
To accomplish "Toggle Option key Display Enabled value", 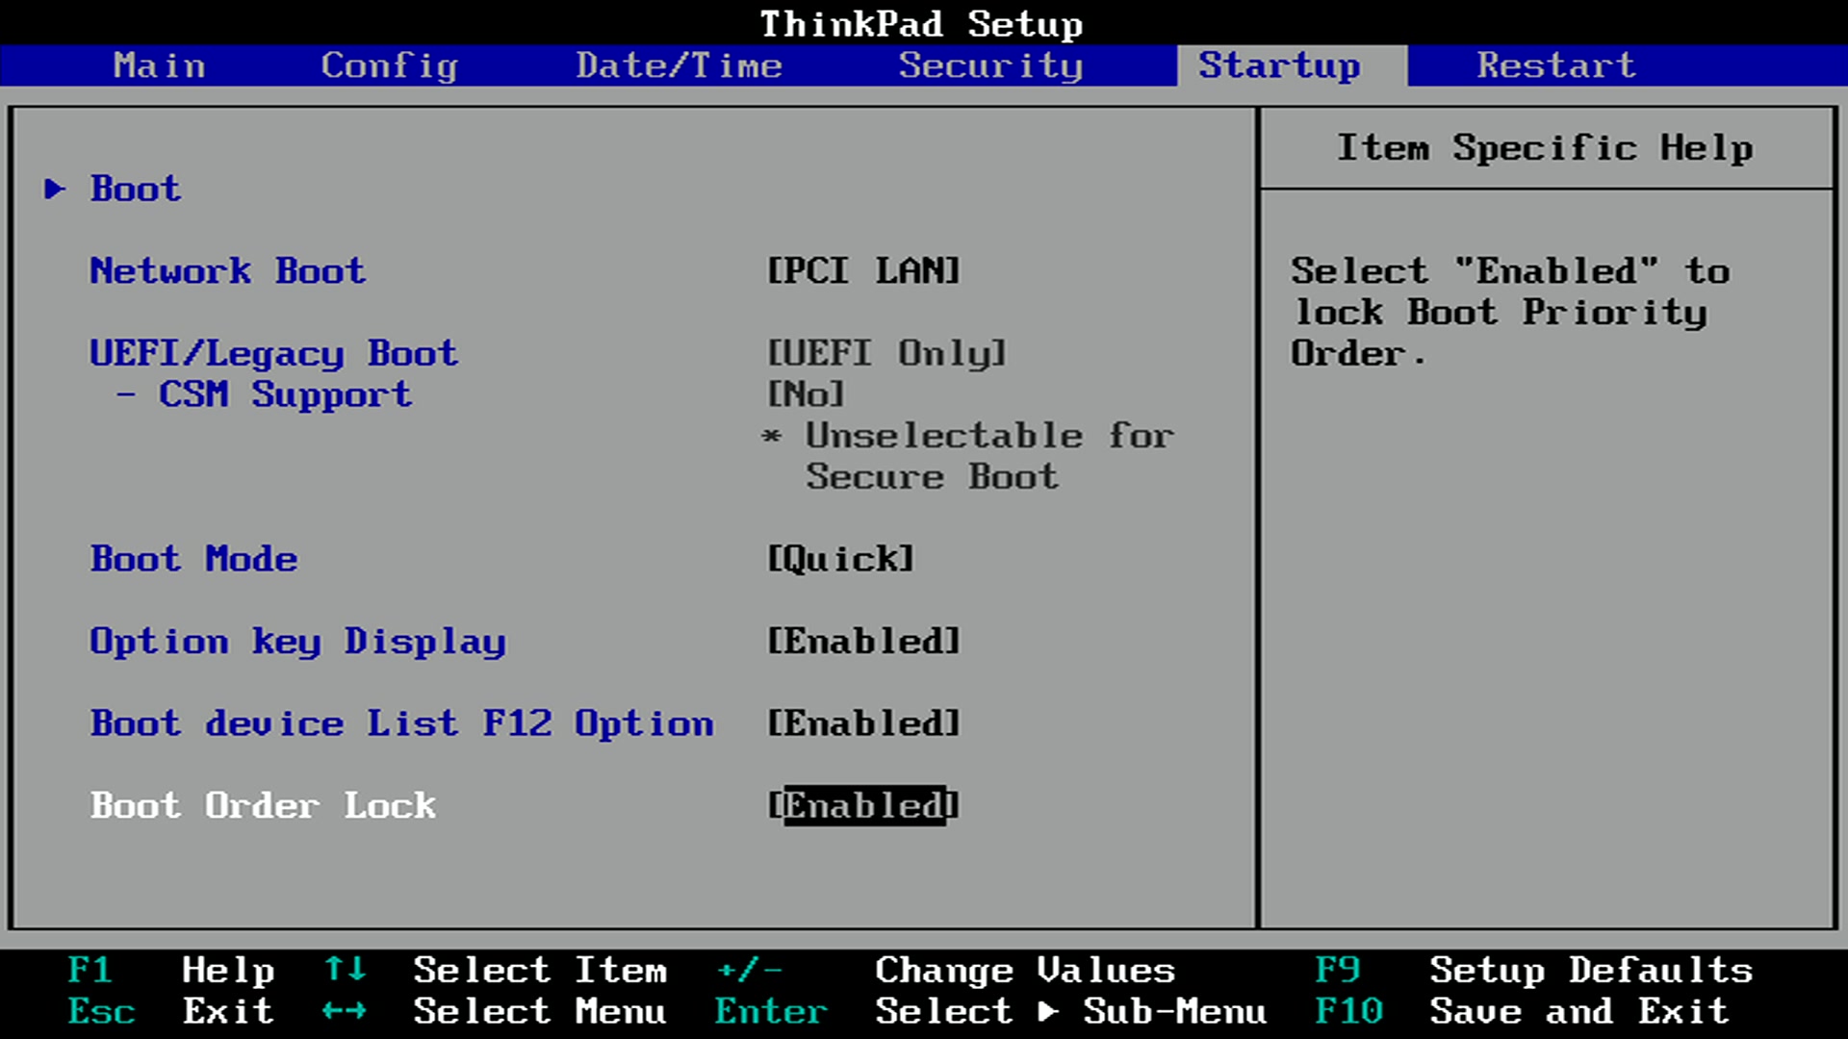I will tap(863, 641).
